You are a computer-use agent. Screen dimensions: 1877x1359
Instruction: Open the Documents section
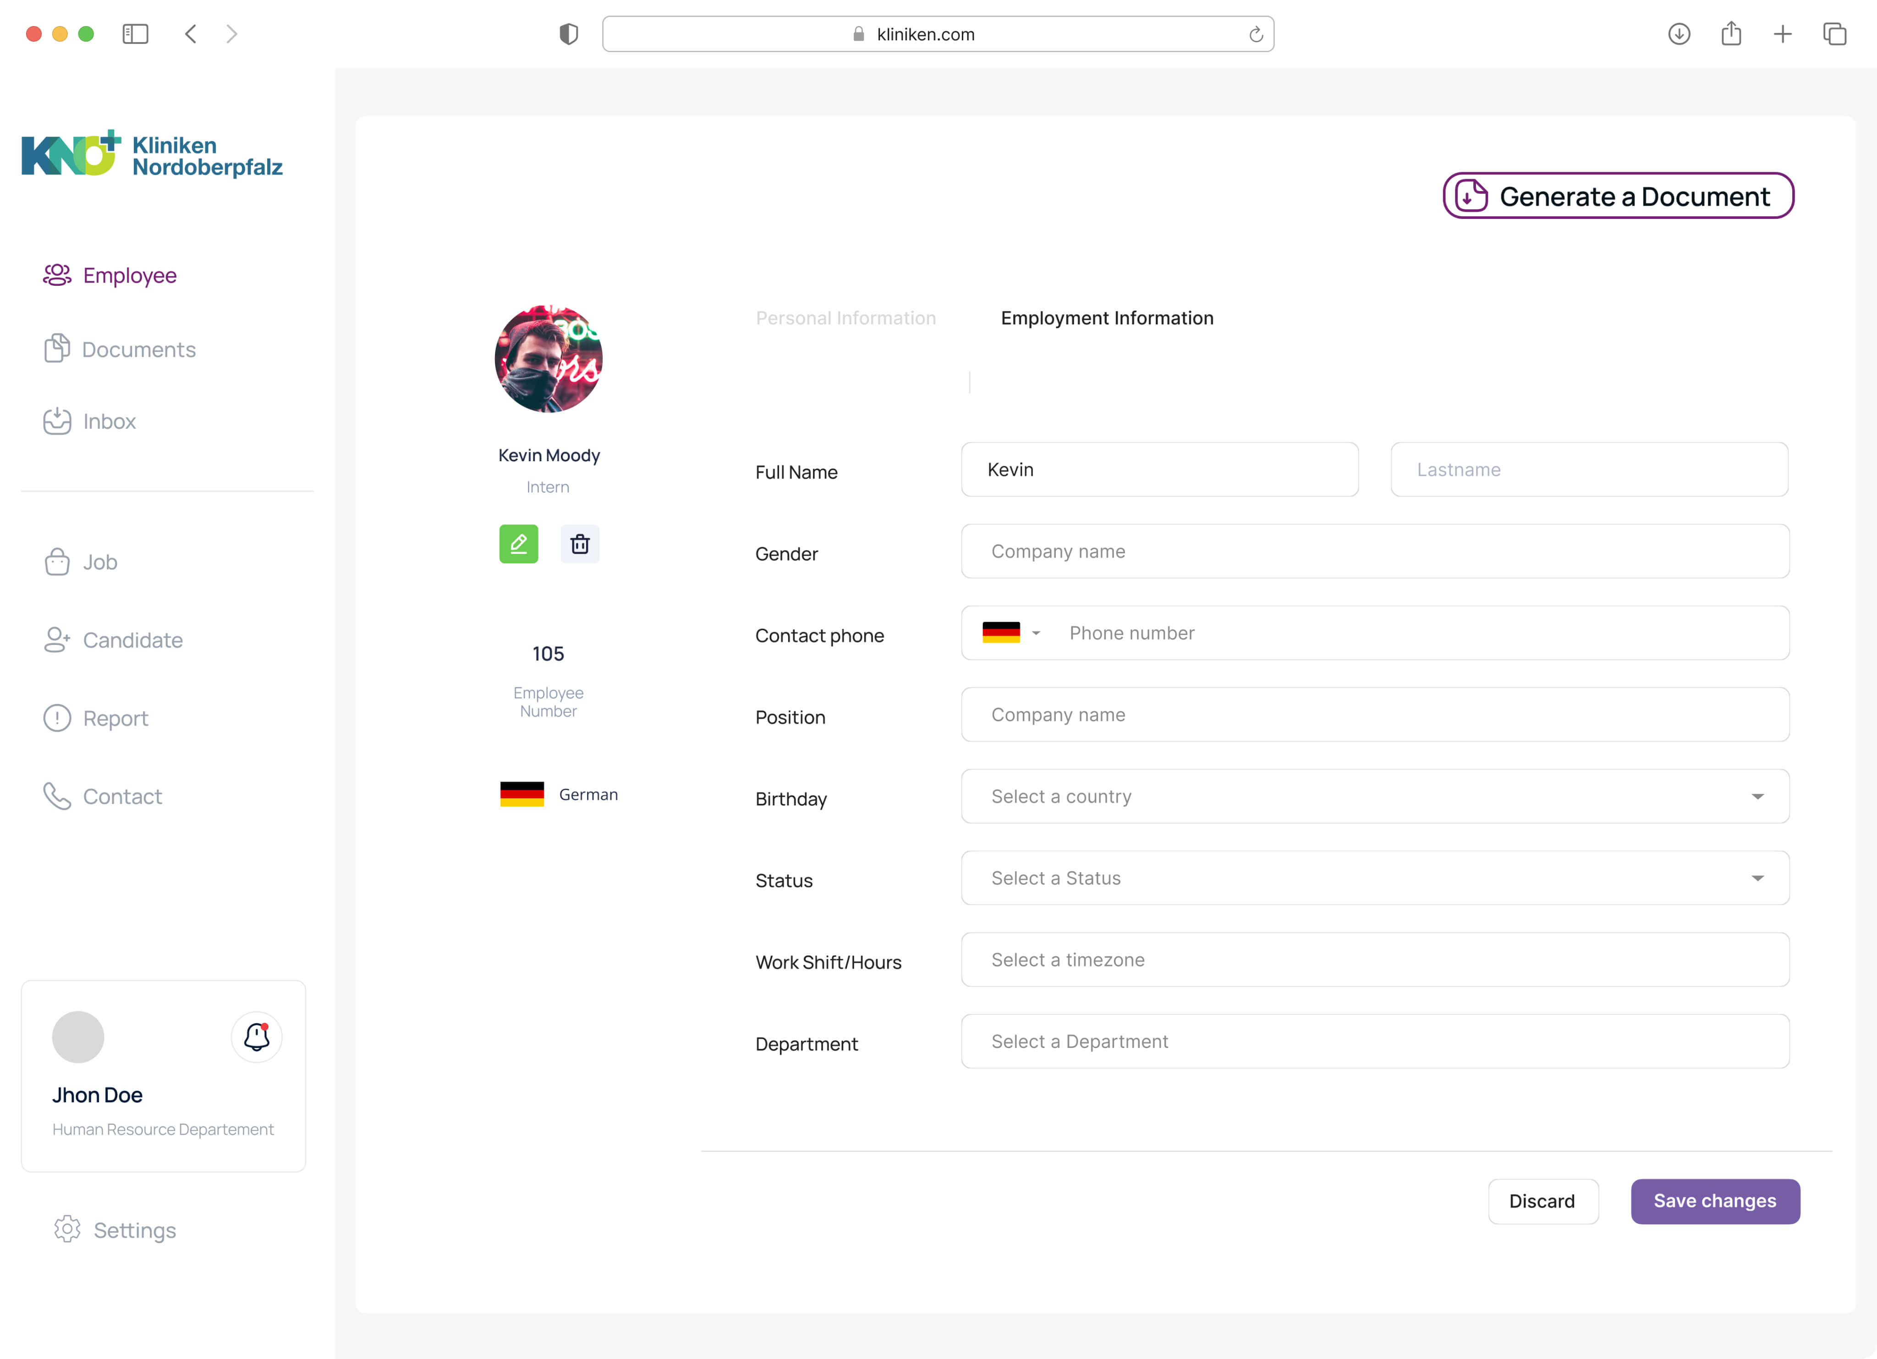[x=138, y=349]
